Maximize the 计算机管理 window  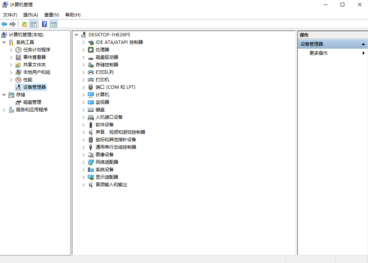point(342,5)
